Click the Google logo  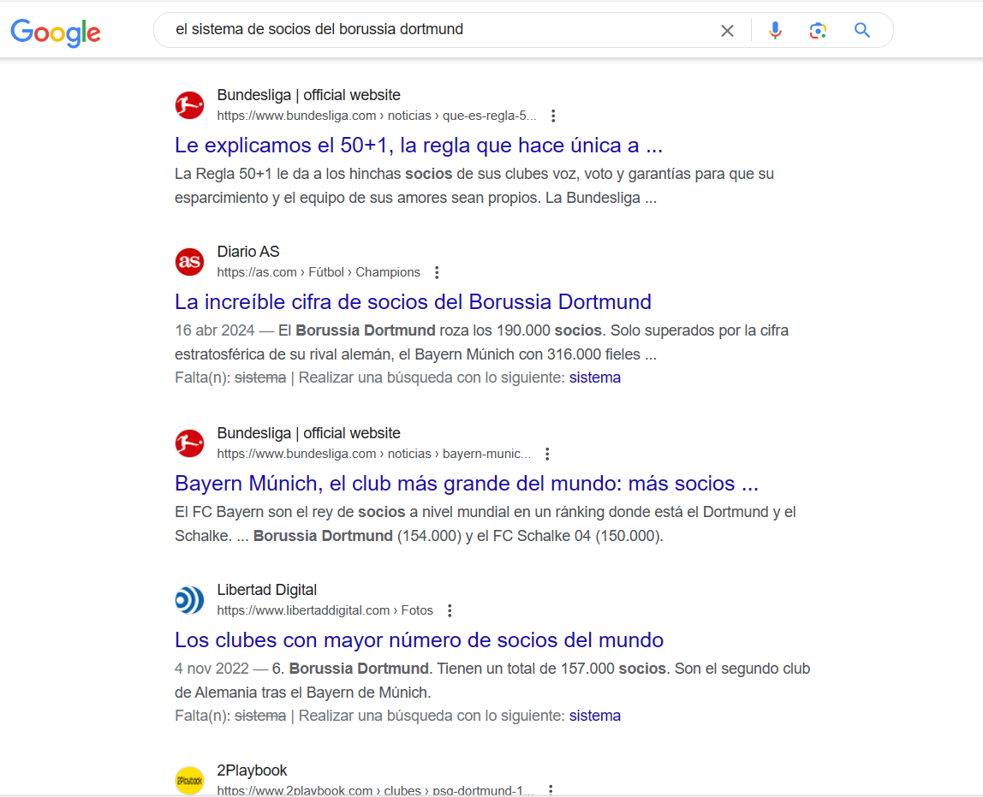coord(56,32)
